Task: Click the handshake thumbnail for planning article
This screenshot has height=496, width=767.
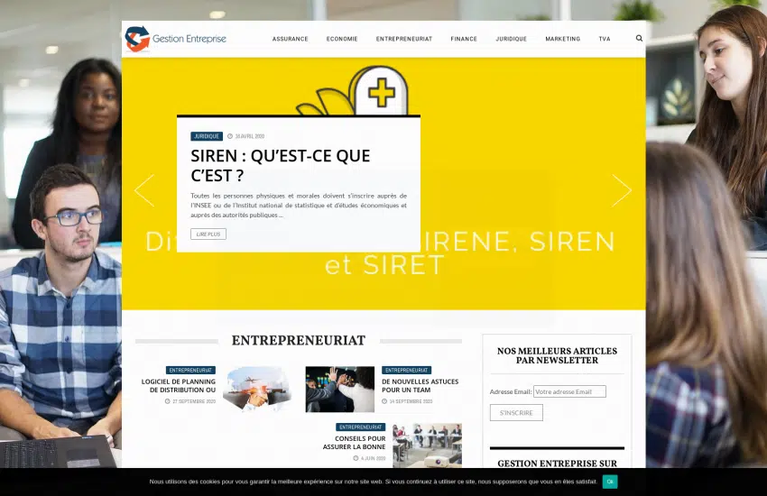Action: [257, 389]
